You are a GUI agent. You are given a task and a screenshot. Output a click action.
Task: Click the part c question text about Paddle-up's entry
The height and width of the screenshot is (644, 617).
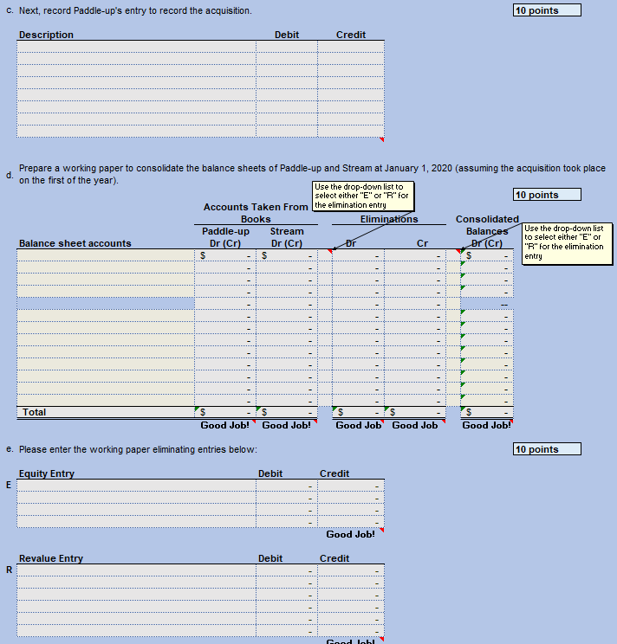135,10
